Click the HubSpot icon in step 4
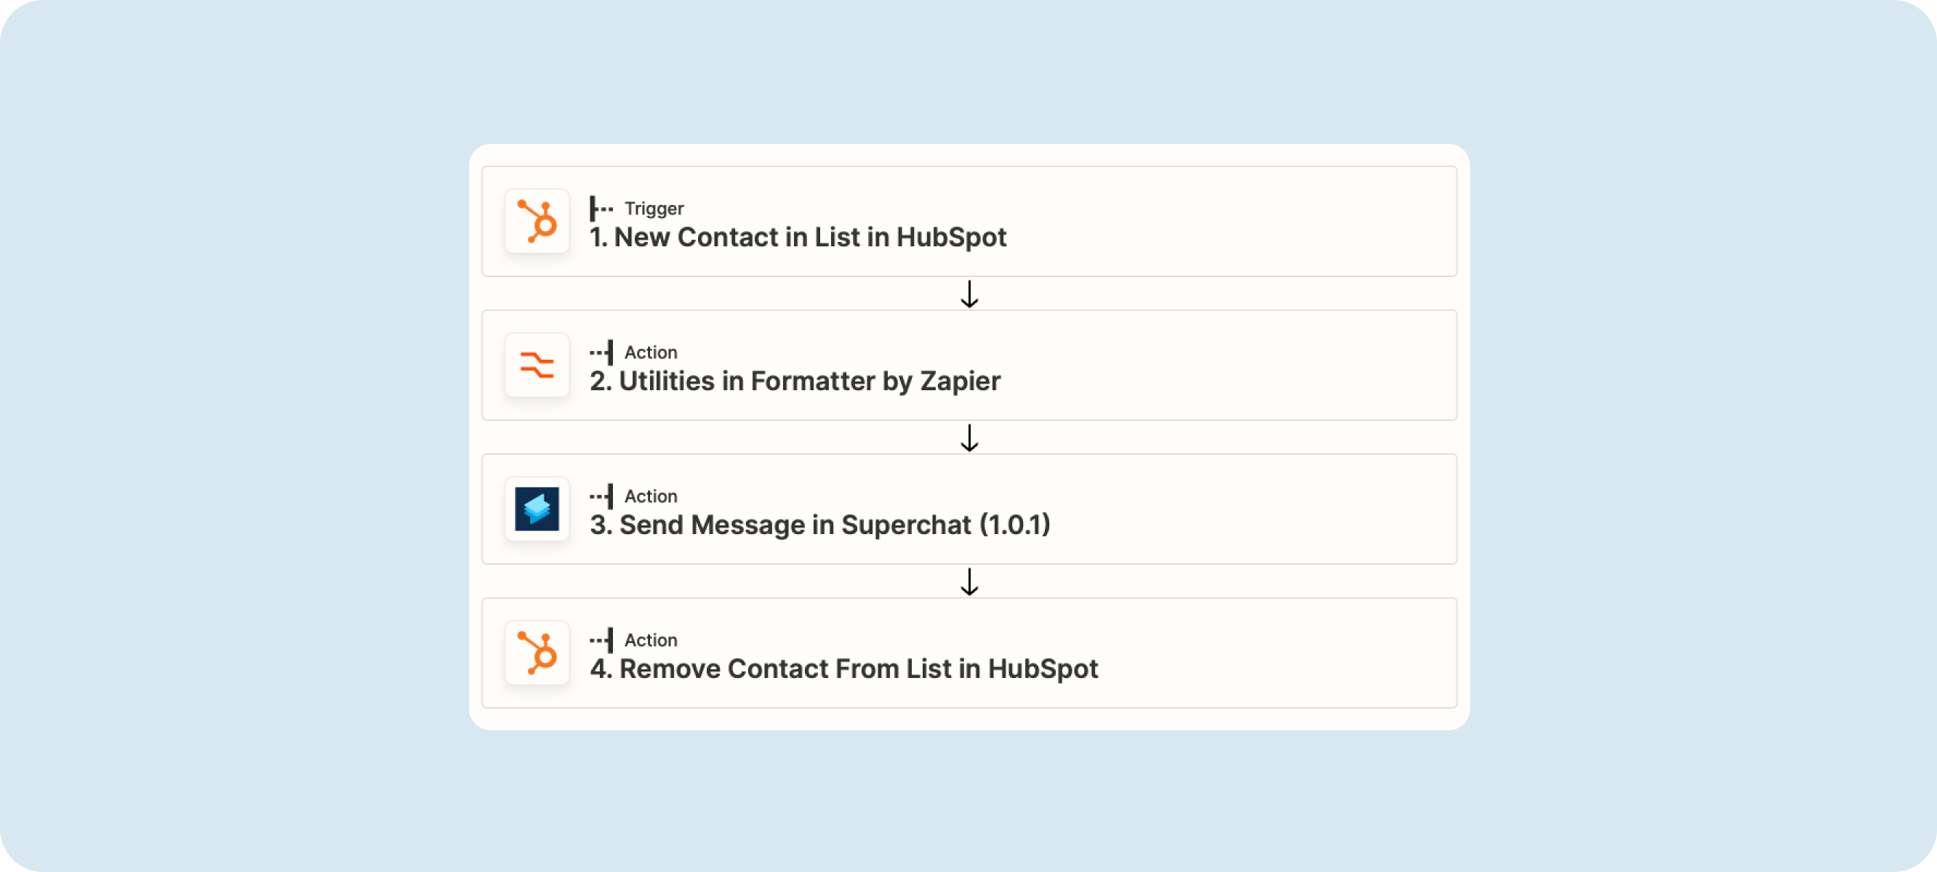1937x872 pixels. 537,653
